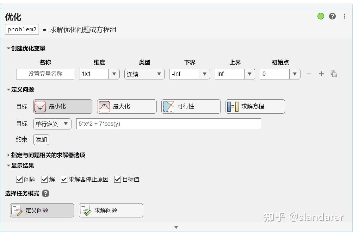Add a new optimization variable with plus icon
Screen dimensions: 353x232
point(321,73)
